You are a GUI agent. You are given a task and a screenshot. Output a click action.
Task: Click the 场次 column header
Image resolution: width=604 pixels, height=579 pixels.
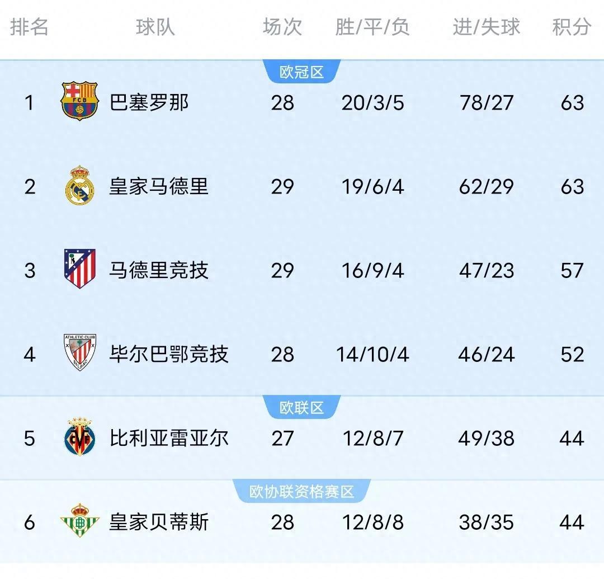tap(282, 27)
